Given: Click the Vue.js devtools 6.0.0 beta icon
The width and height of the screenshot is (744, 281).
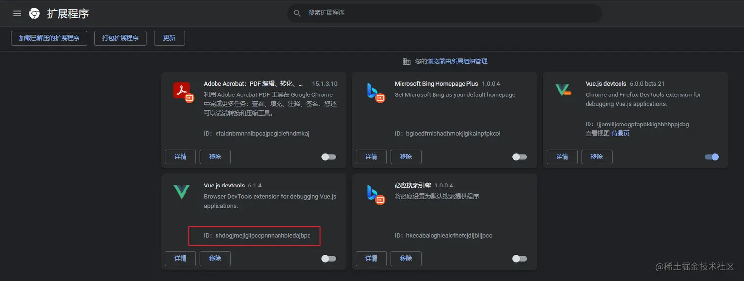Looking at the screenshot, I should point(563,90).
